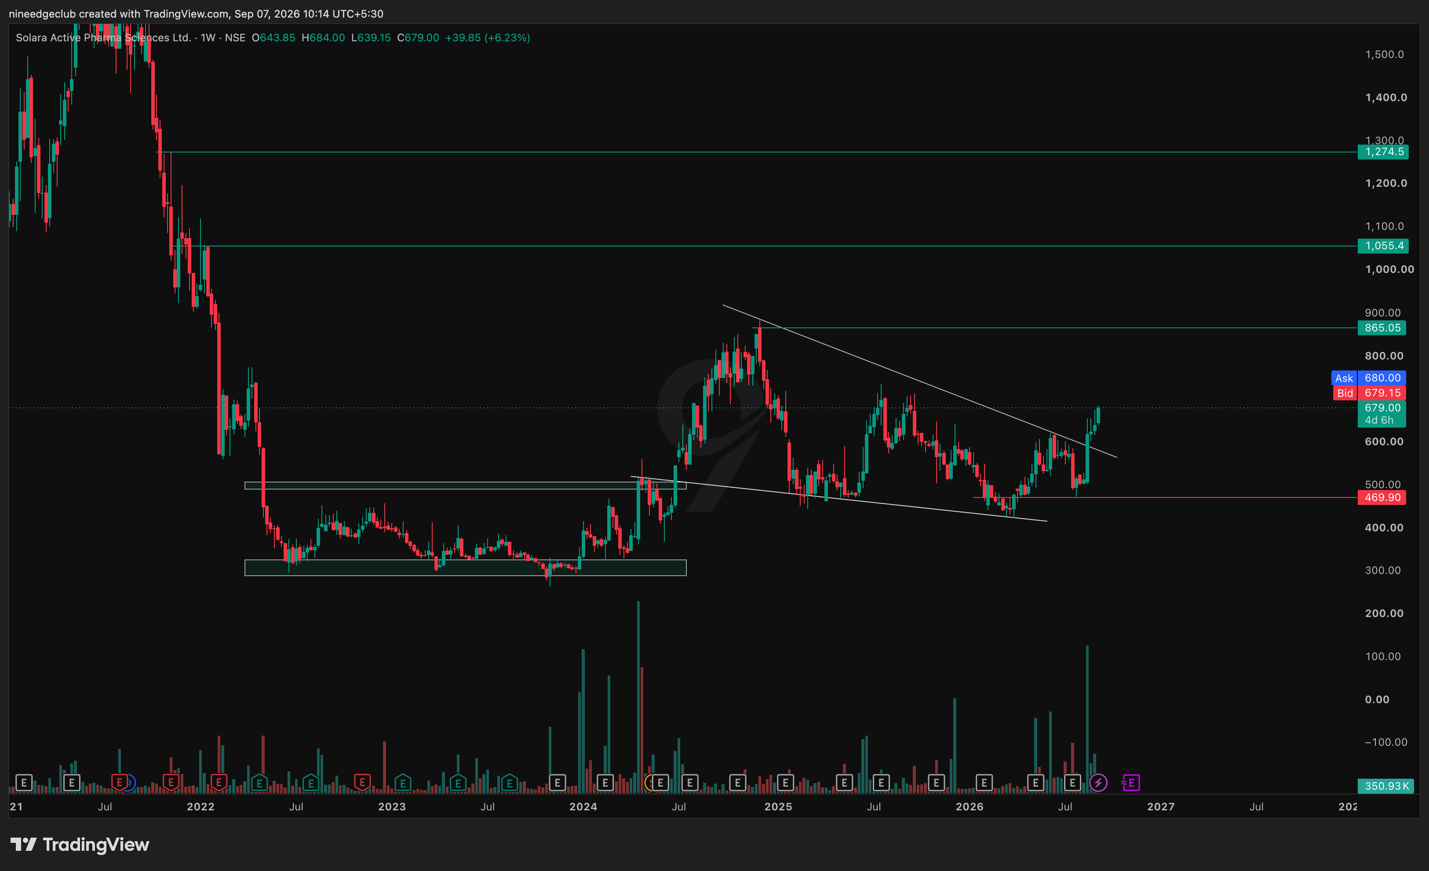Click the purple lightning bolt event icon
This screenshot has width=1429, height=871.
coord(1097,783)
